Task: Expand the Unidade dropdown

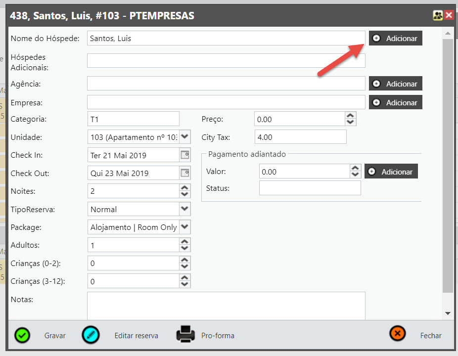Action: click(184, 136)
